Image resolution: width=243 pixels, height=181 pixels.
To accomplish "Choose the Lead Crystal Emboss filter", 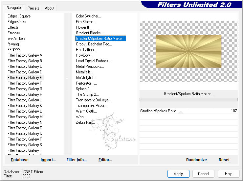I will pos(93,61).
